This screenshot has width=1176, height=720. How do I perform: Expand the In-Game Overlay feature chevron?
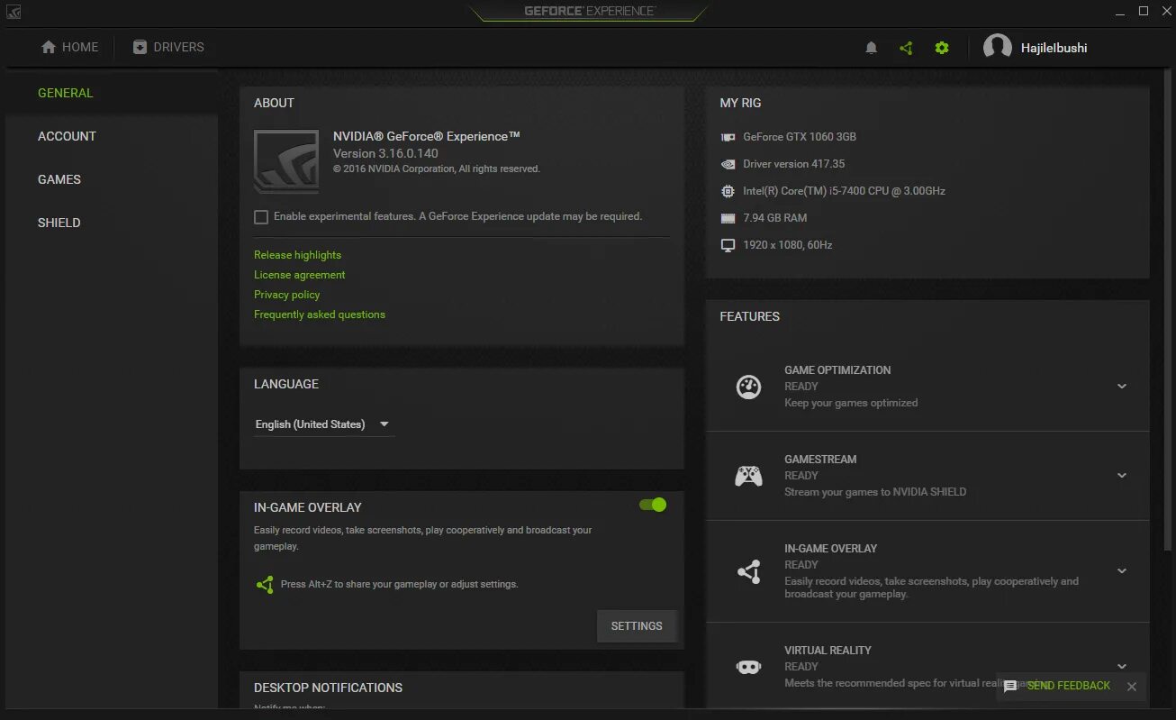click(x=1122, y=571)
